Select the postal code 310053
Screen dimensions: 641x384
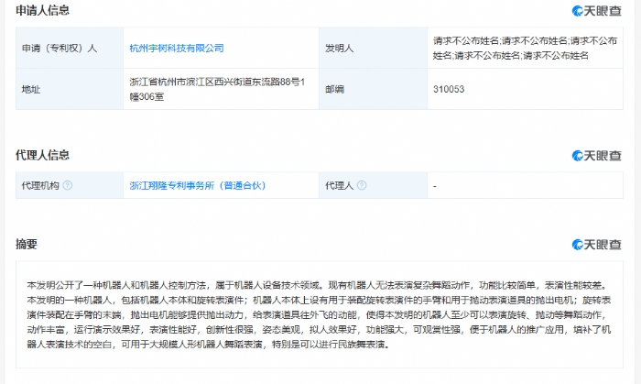coord(449,89)
